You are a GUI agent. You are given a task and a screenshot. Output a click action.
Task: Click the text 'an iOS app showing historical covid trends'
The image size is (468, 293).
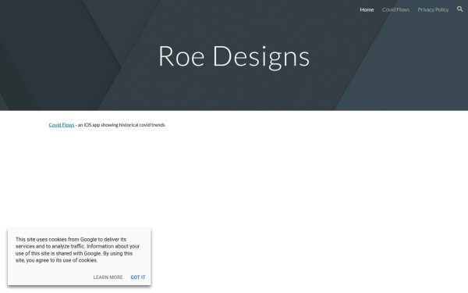tap(121, 125)
